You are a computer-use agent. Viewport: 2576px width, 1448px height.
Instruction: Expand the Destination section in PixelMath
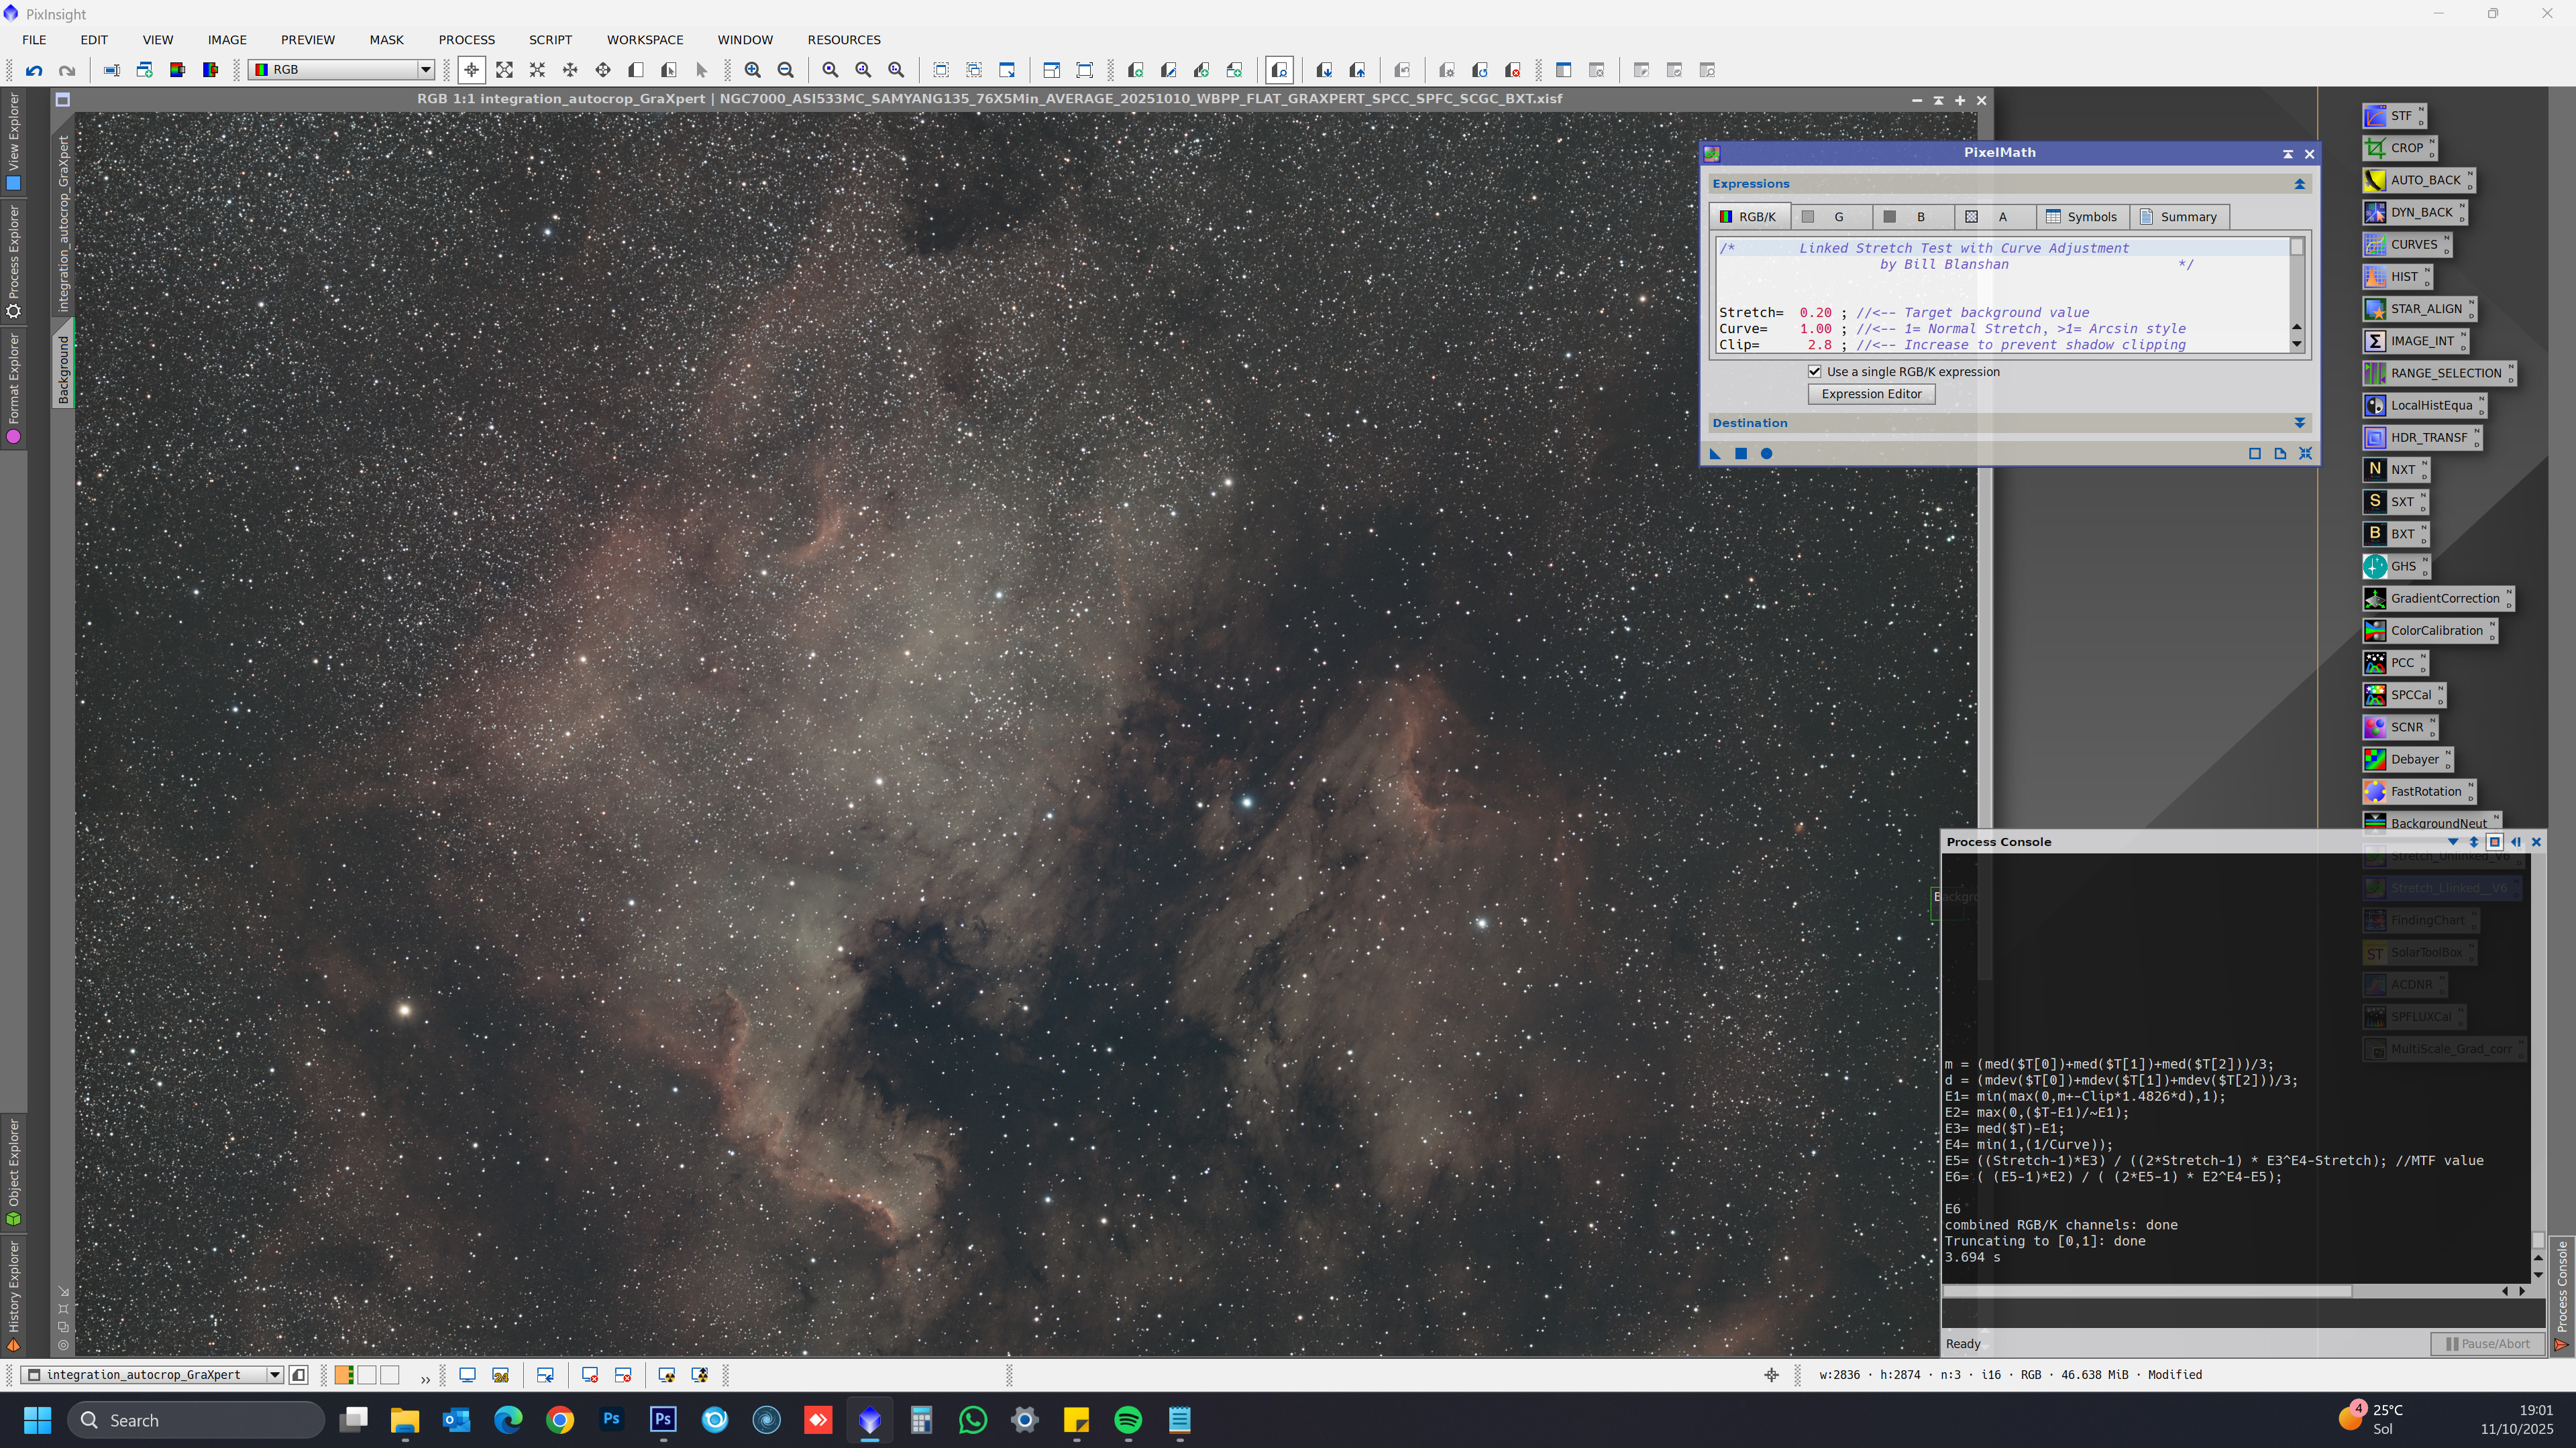tap(2299, 423)
